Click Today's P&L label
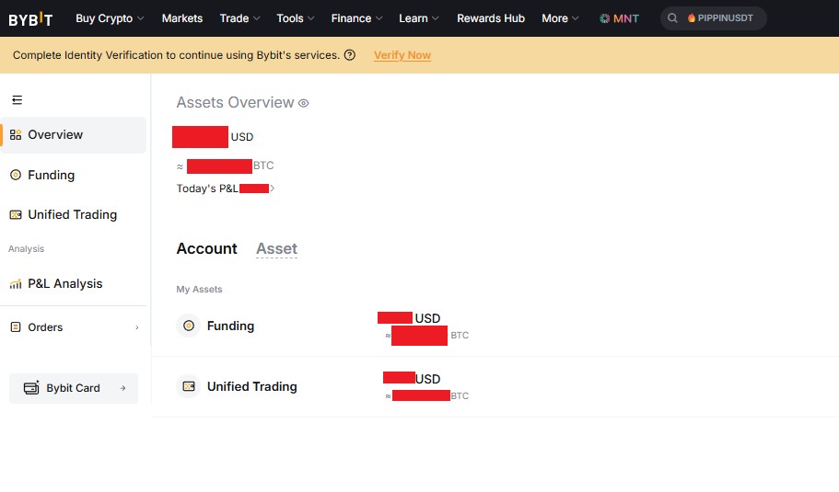Image resolution: width=839 pixels, height=492 pixels. [207, 188]
